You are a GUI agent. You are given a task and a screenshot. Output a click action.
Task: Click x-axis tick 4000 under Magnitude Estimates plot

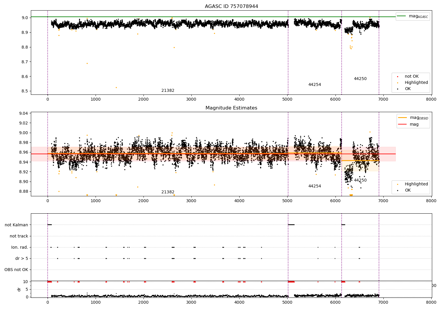[239, 201]
